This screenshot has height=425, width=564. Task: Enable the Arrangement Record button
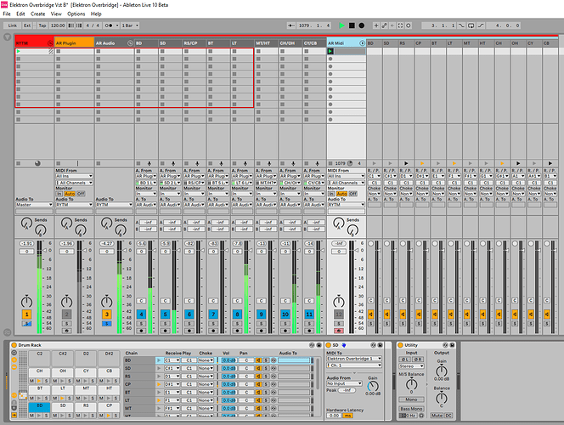[362, 25]
